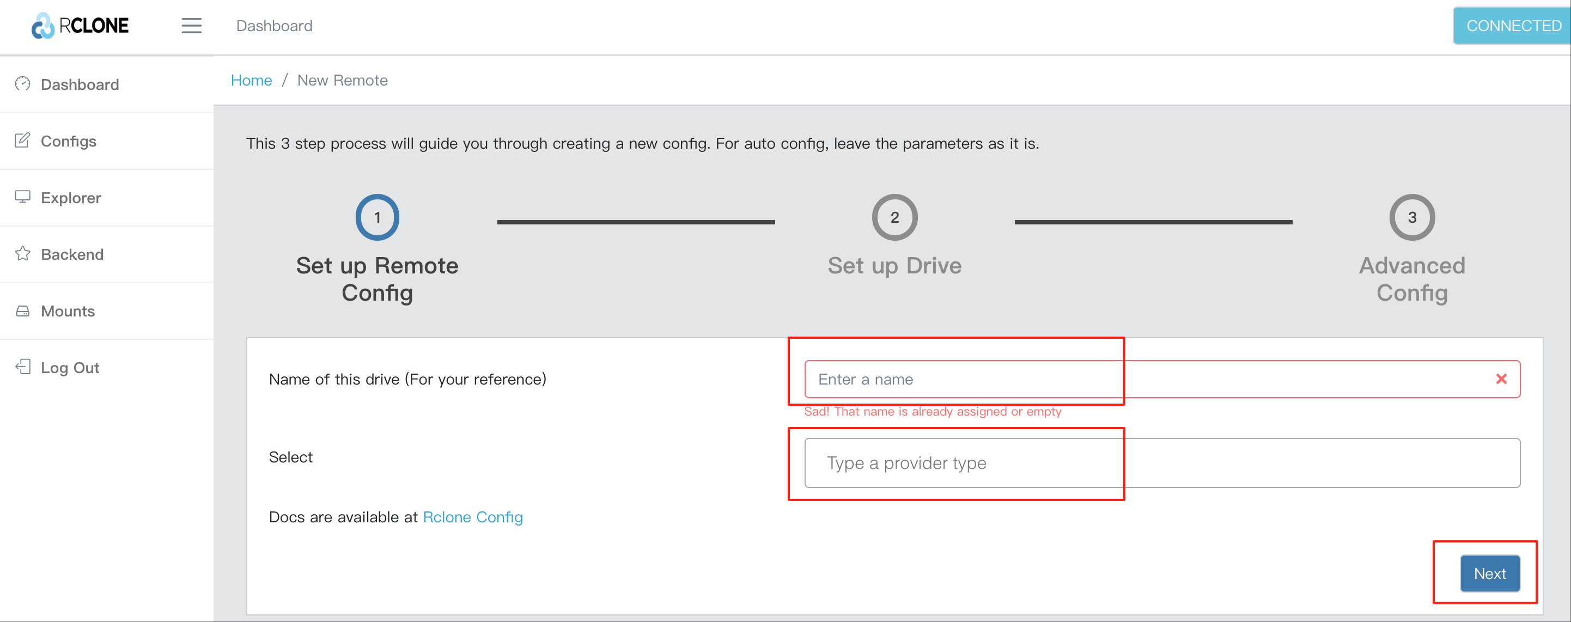Click the Explorer monitor icon
1571x622 pixels.
tap(22, 197)
